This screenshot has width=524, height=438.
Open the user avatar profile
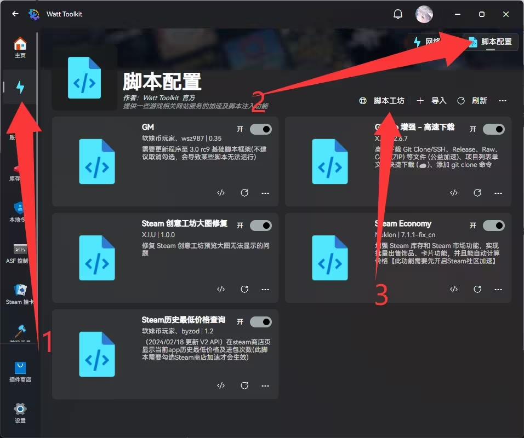pos(424,14)
